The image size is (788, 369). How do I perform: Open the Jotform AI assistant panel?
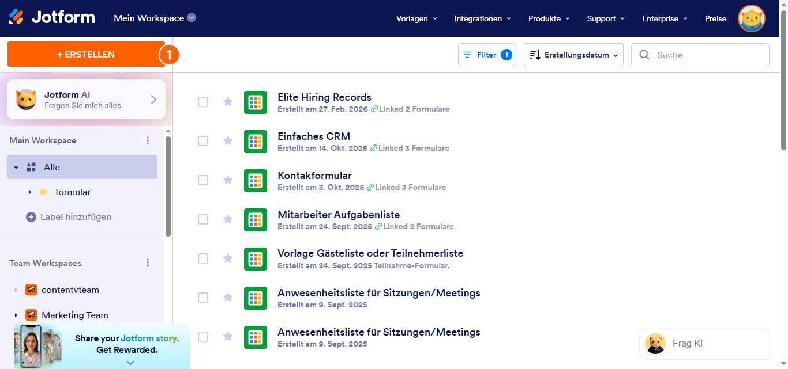[85, 98]
